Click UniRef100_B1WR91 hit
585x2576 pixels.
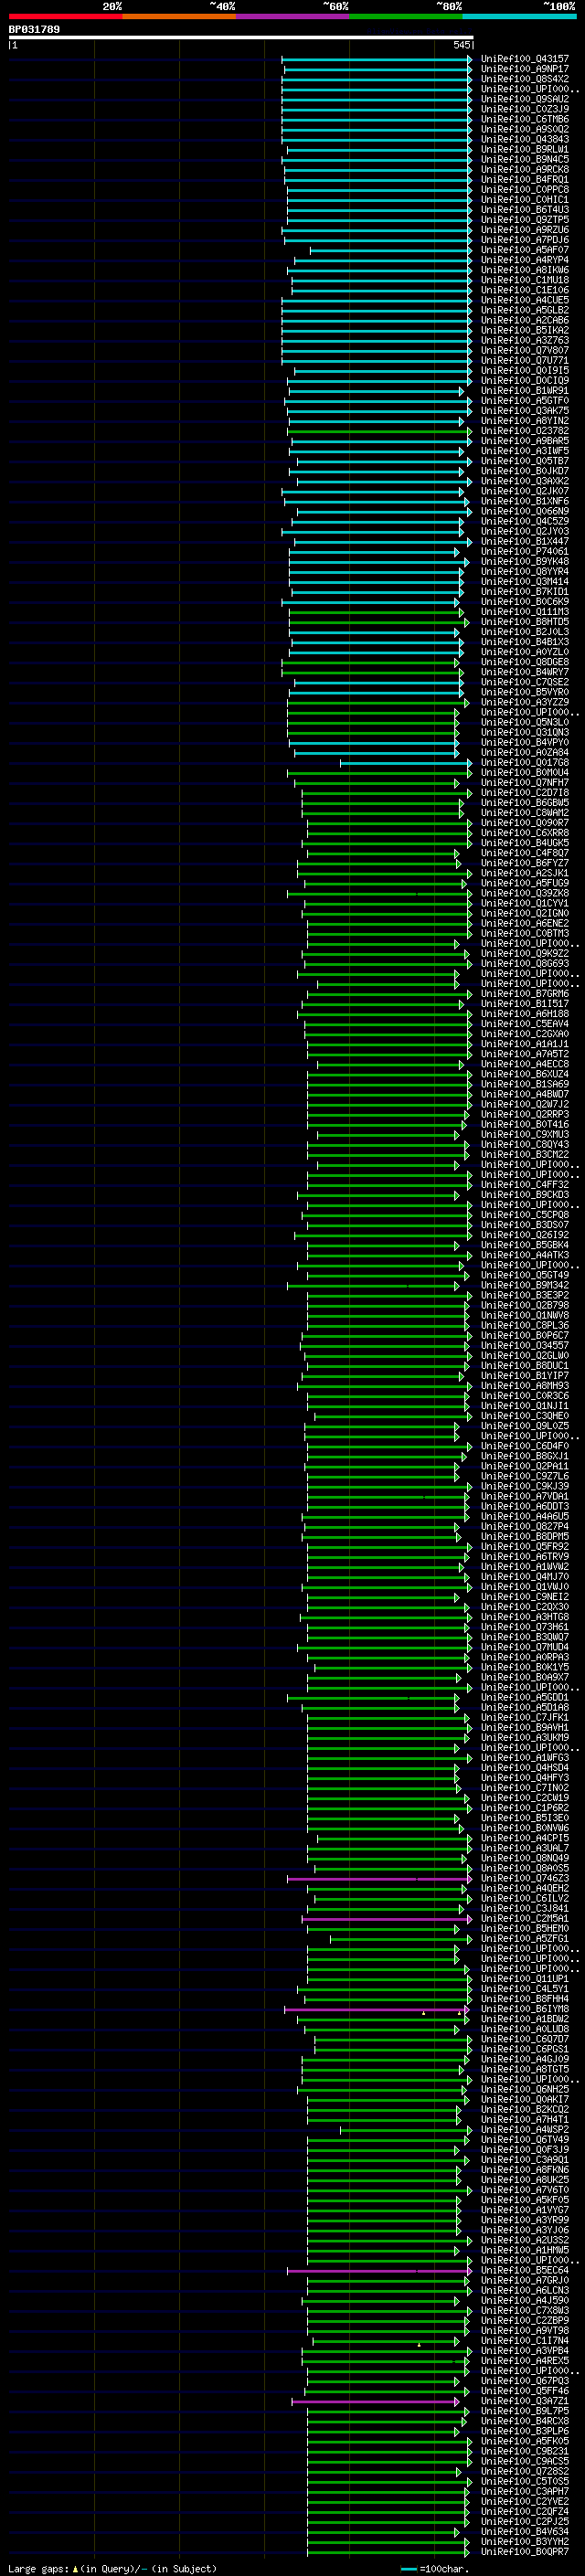[x=525, y=391]
